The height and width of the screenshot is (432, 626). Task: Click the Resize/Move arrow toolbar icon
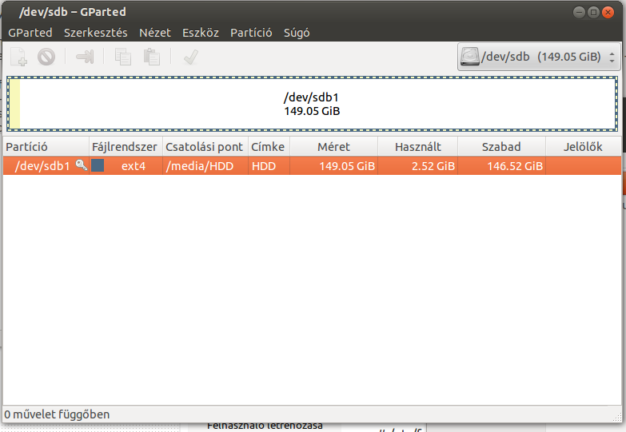tap(85, 57)
